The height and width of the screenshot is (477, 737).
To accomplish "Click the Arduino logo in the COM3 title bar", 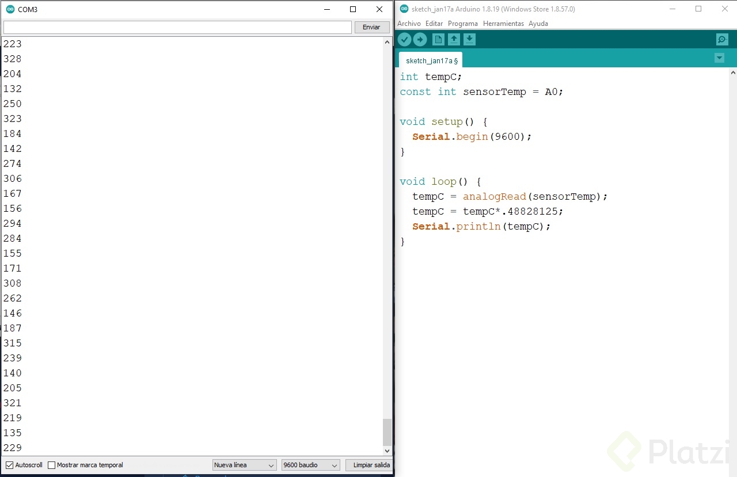I will (x=10, y=9).
